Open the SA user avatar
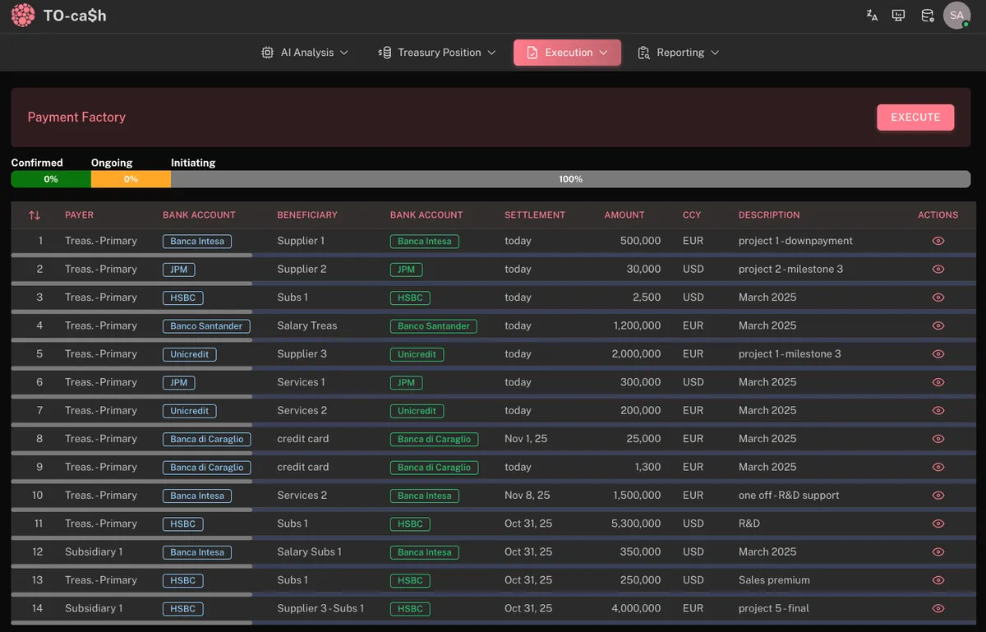The image size is (986, 632). 956,16
